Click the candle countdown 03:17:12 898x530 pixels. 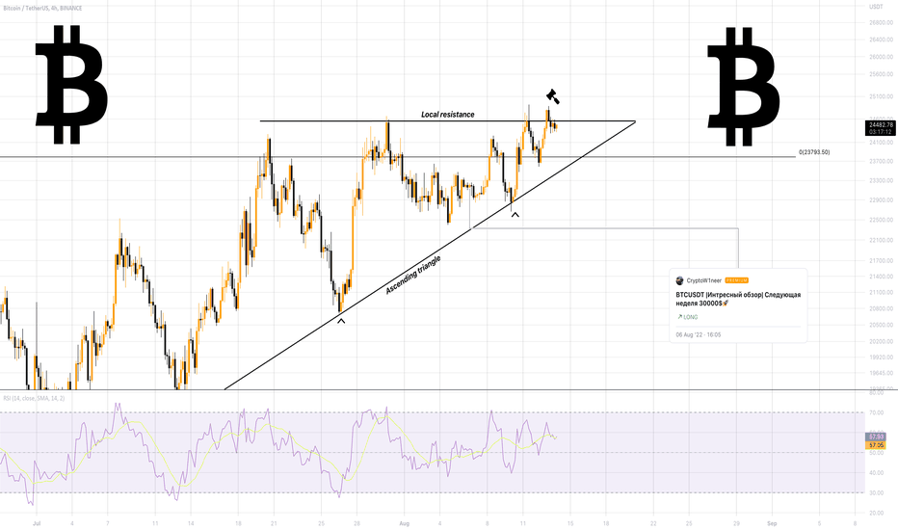pyautogui.click(x=881, y=132)
